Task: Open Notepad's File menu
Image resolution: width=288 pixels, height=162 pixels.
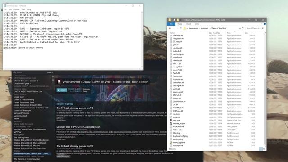Action: pyautogui.click(x=5, y=9)
